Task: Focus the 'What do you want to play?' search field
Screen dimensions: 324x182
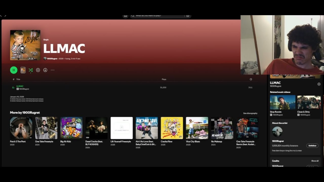Action: 160,16
